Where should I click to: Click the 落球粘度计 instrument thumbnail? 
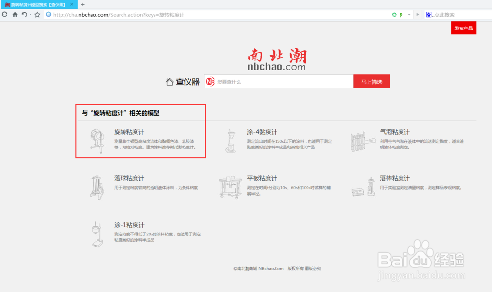coord(96,188)
